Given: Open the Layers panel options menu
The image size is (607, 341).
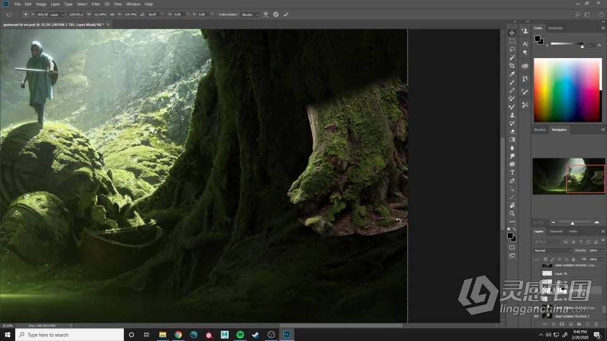Looking at the screenshot, I should [x=603, y=231].
